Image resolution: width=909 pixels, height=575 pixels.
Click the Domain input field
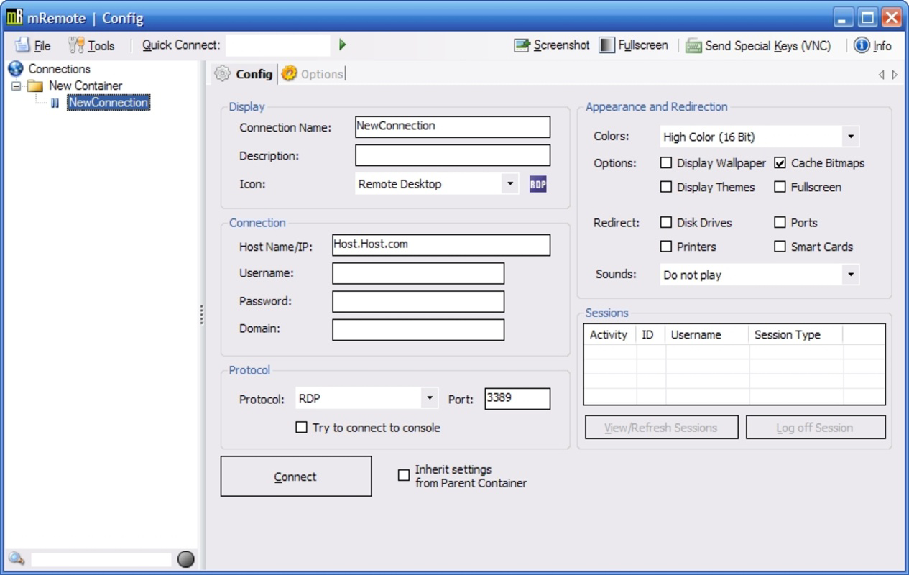[x=418, y=329]
